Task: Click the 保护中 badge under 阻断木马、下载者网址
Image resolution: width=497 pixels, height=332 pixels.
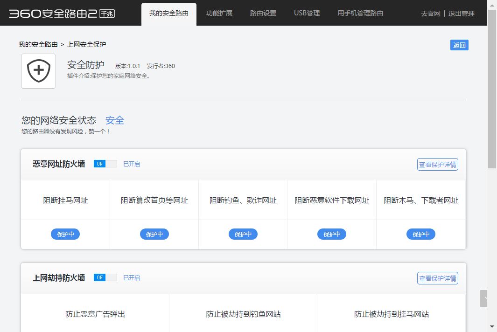Action: pyautogui.click(x=421, y=234)
